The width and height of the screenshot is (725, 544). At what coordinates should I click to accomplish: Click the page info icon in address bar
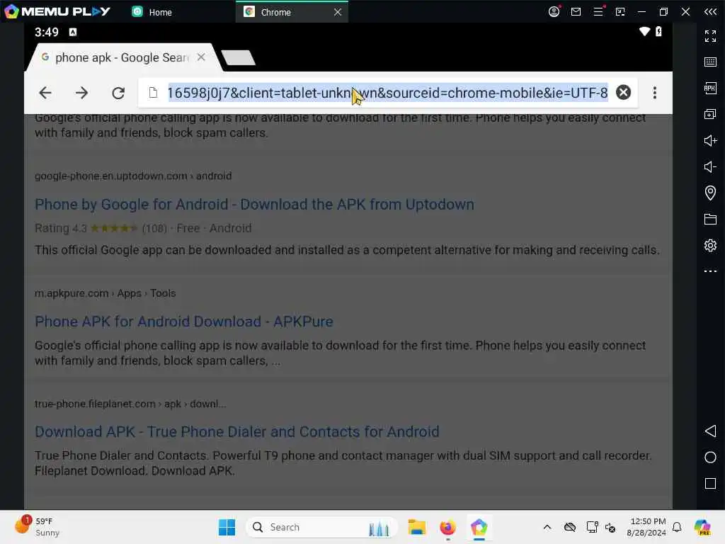pos(153,93)
